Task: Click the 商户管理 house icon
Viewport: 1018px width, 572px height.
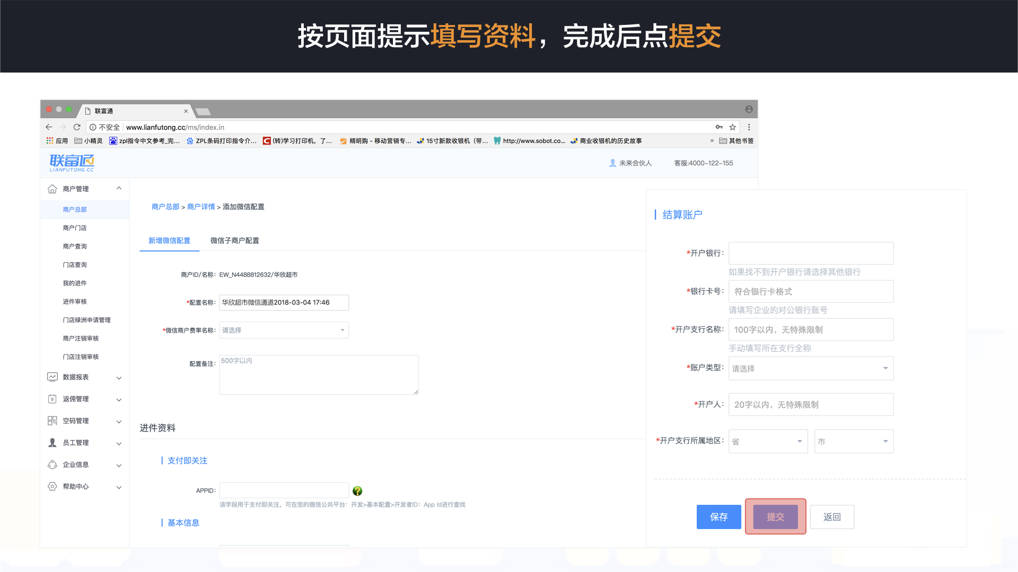Action: coord(52,189)
